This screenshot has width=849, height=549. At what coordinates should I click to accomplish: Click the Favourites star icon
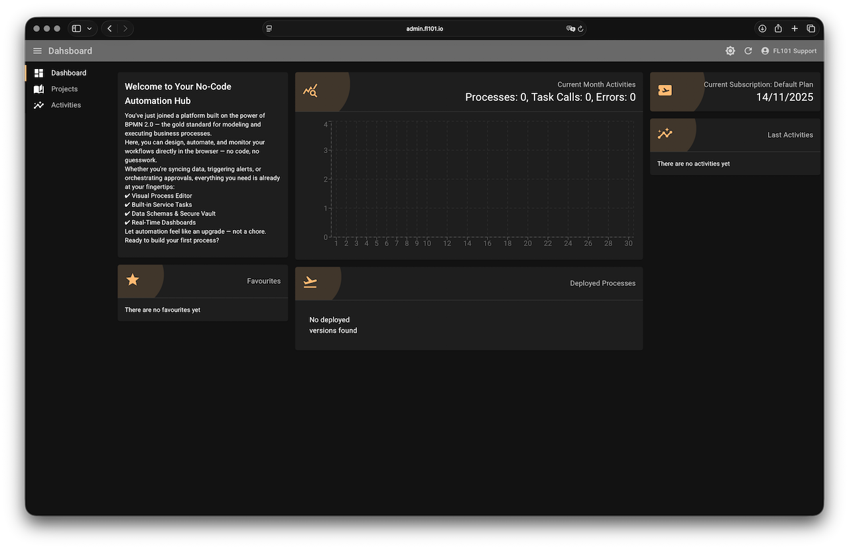(133, 280)
